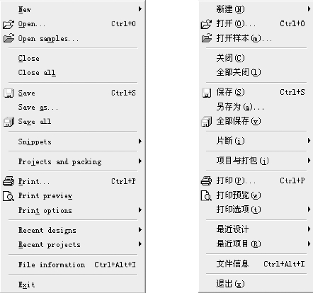This screenshot has width=313, height=293.
Task: Click the 打开 folder icon in Chinese menu
Action: [x=206, y=24]
